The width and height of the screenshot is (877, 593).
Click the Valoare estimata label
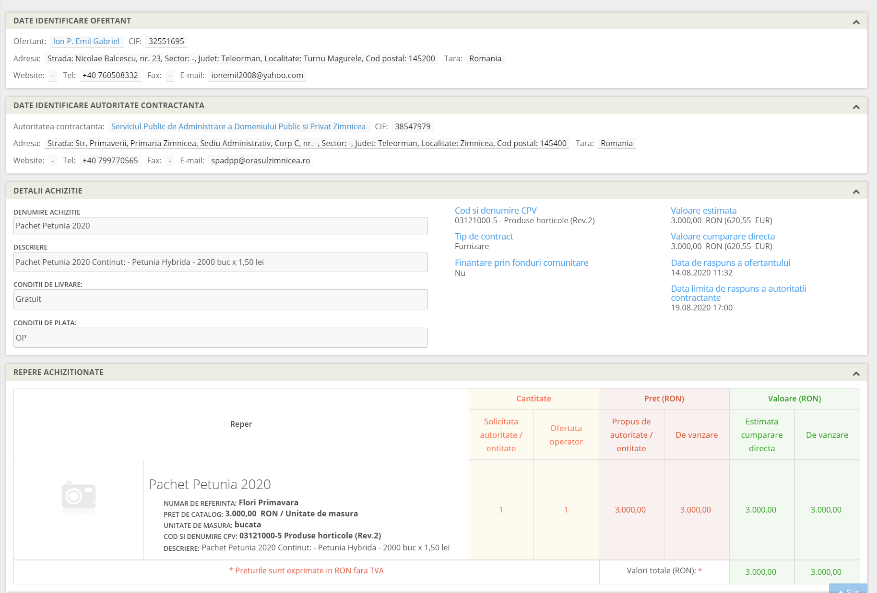(704, 210)
